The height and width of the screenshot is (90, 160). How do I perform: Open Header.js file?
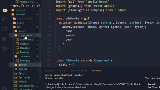[25, 48]
